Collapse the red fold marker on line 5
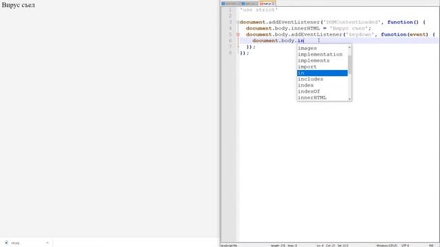Viewport: 440px width, 247px height. 238,34
